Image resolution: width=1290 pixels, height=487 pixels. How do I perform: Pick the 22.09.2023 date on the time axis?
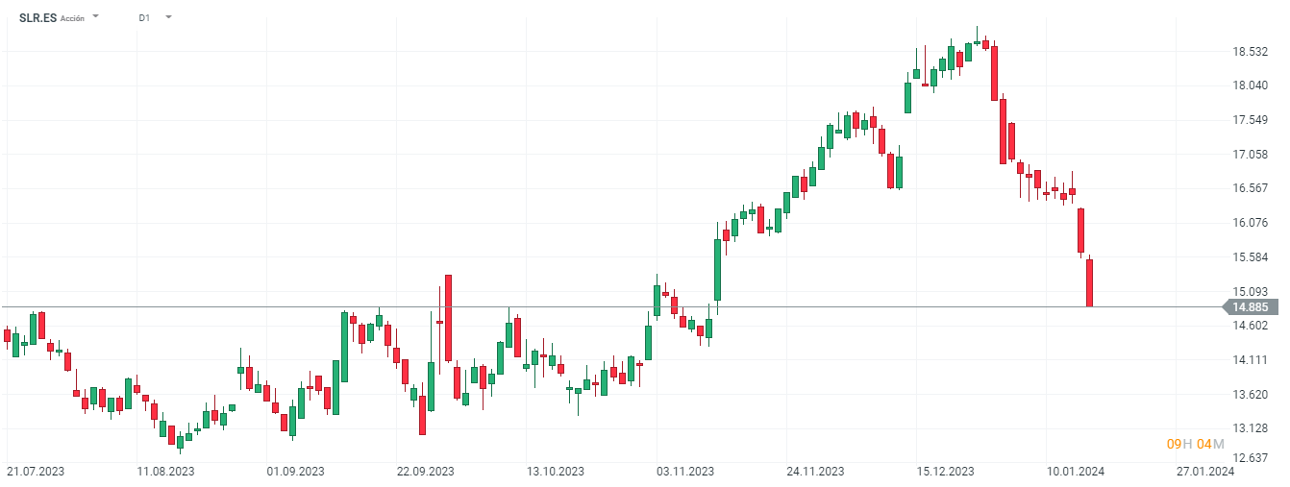[x=425, y=472]
